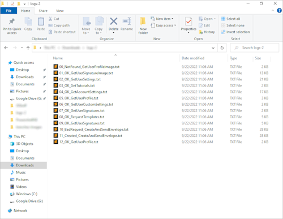Click the Invert selection icon
283x219 pixels.
coord(223,32)
